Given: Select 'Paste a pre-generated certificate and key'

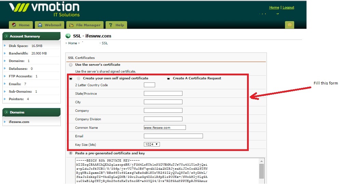Looking at the screenshot, I should click(x=71, y=153).
